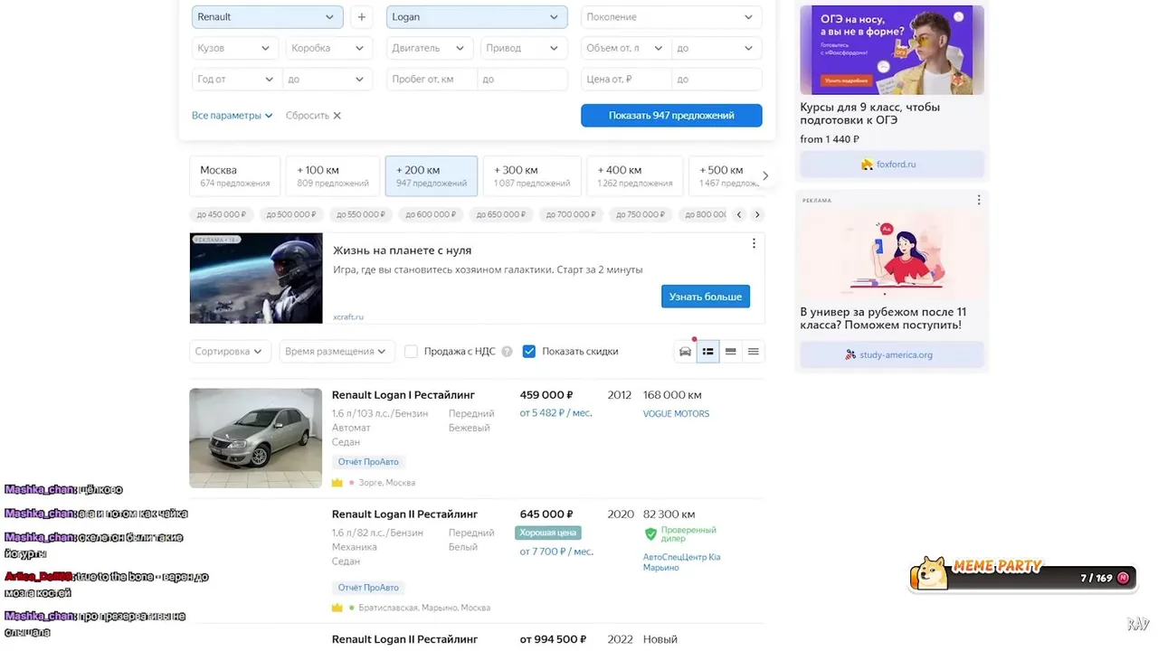1158x651 pixels.
Task: Open the Объем от engine volume dropdown
Action: click(x=626, y=48)
